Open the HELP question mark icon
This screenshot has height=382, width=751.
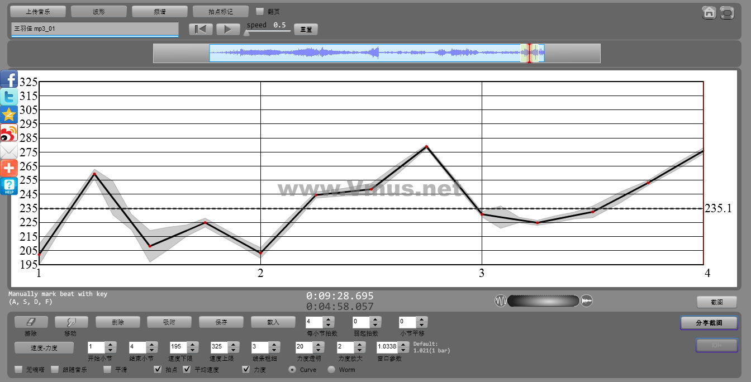click(9, 187)
